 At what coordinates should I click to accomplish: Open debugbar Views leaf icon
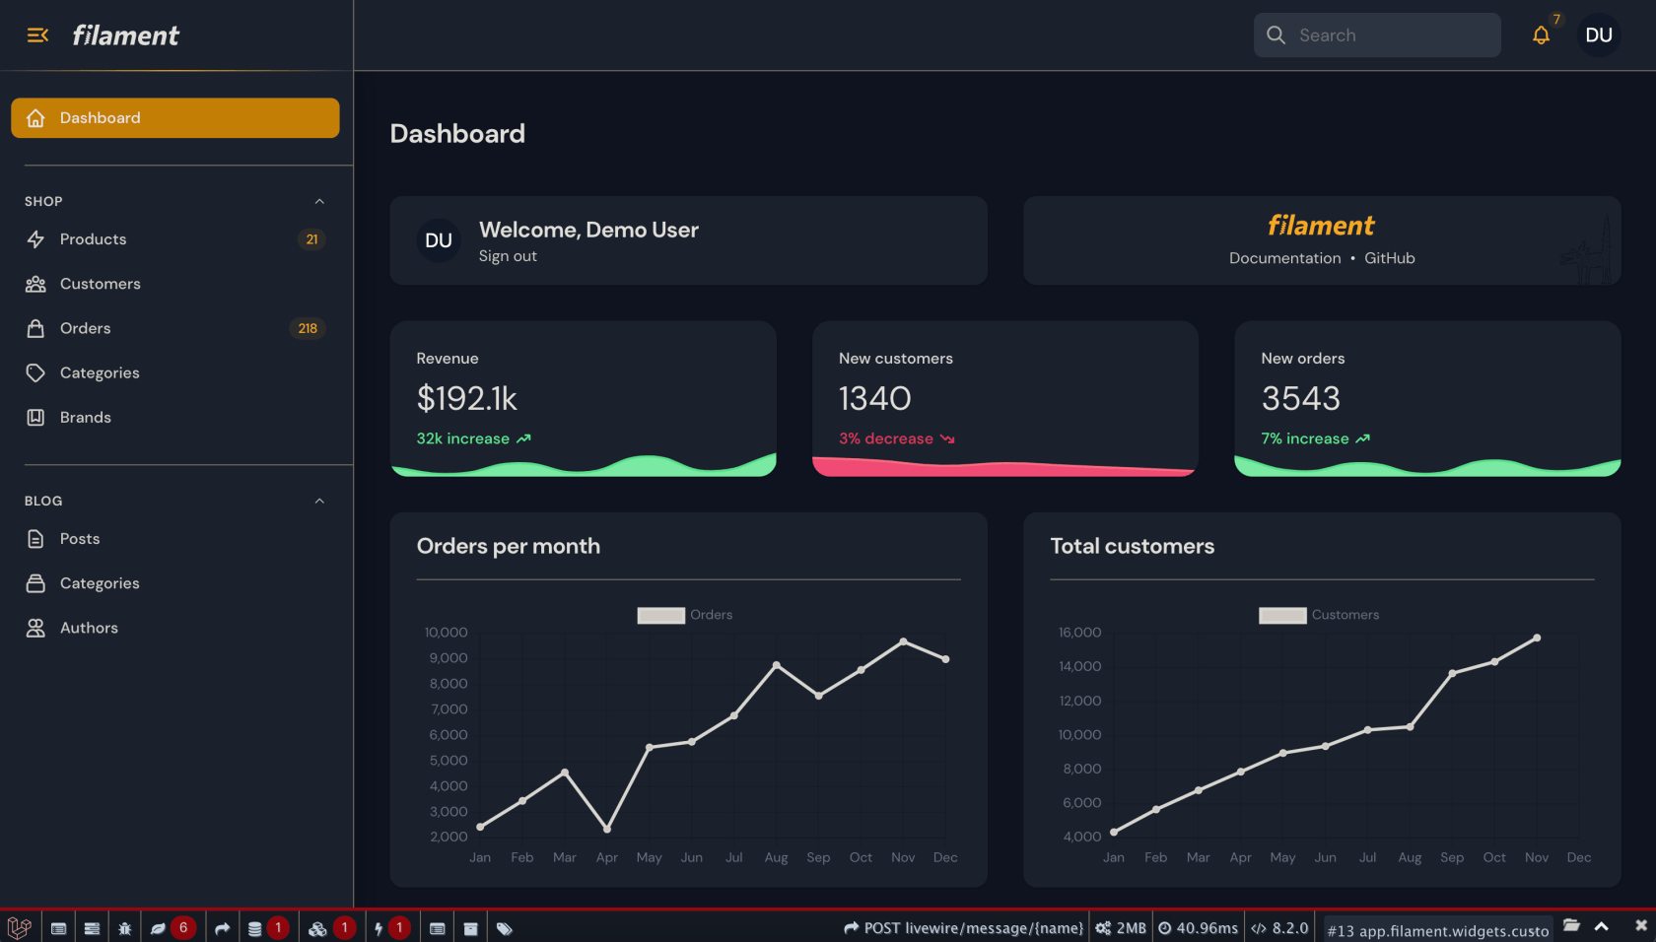(x=158, y=928)
